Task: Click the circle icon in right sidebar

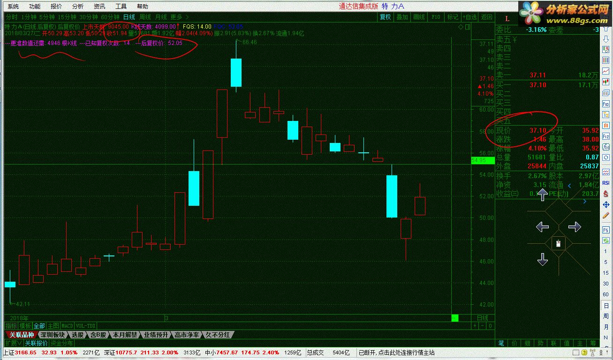Action: click(606, 157)
